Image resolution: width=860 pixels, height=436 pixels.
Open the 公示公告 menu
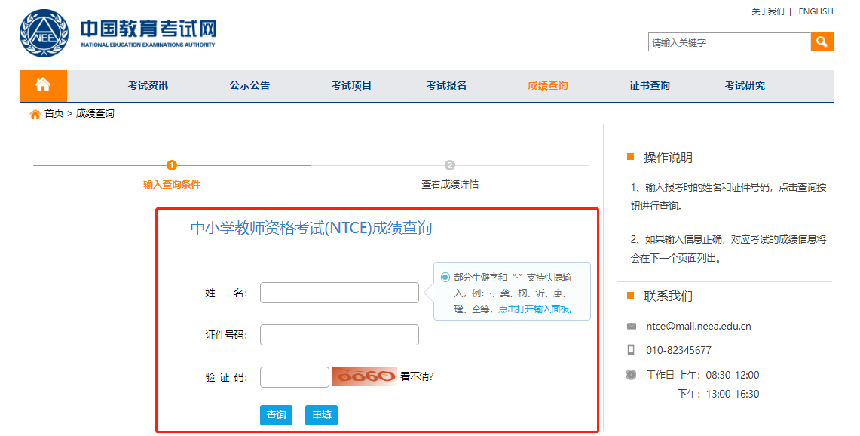tap(249, 85)
